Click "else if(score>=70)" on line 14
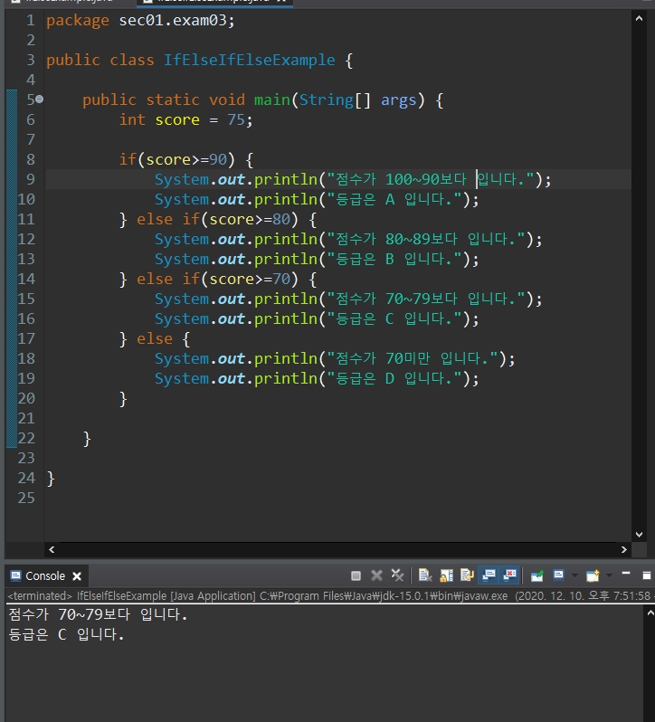655x722 pixels. (x=217, y=279)
